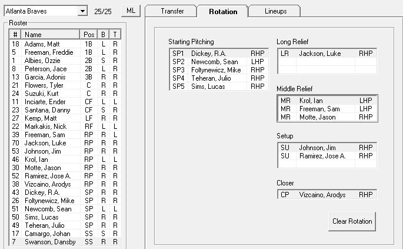Select Suzuki, Kurt in the roster

tap(65, 94)
